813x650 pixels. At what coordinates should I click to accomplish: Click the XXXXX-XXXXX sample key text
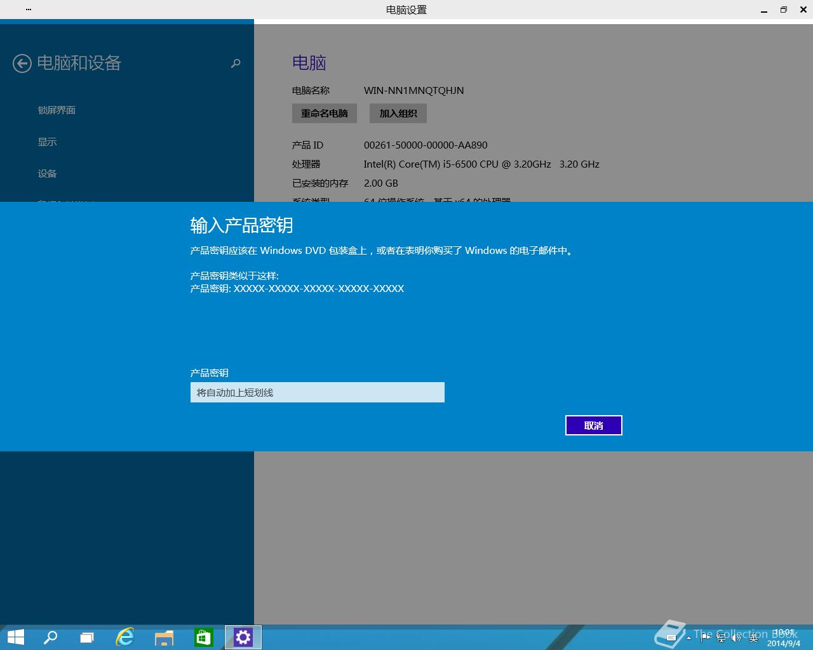tap(319, 288)
